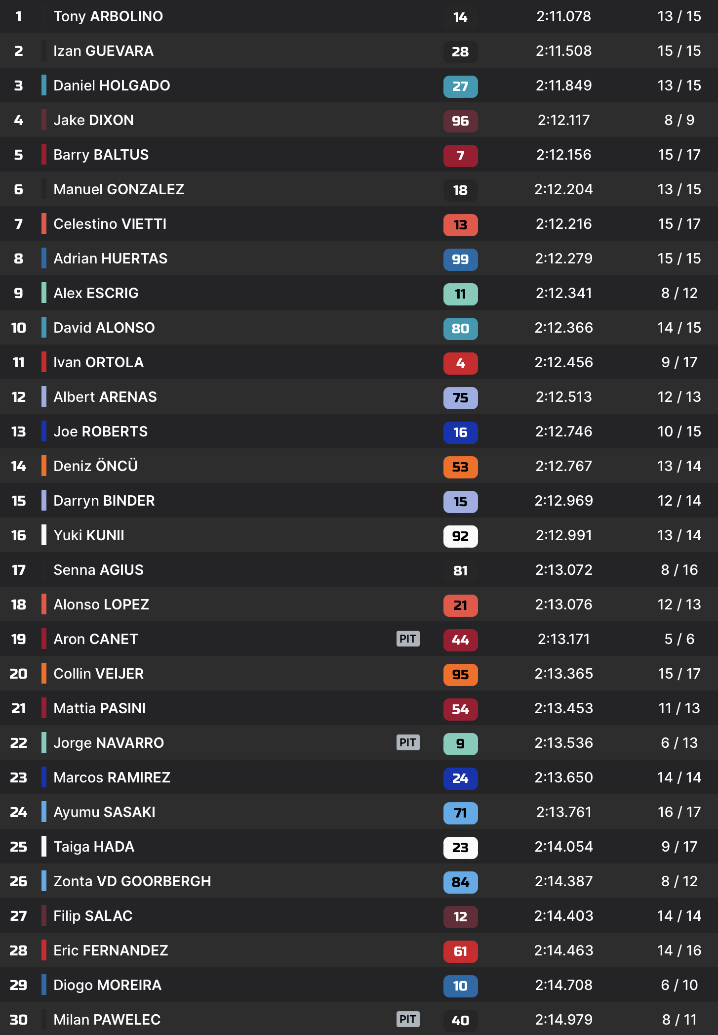This screenshot has width=718, height=1035.
Task: Click Marcos RAMIREZ's 14 / 14 lap count
Action: pyautogui.click(x=679, y=777)
